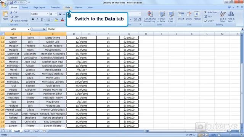The image size is (244, 137).
Task: Open the Clipboard dialog launcher
Action: coord(27,24)
